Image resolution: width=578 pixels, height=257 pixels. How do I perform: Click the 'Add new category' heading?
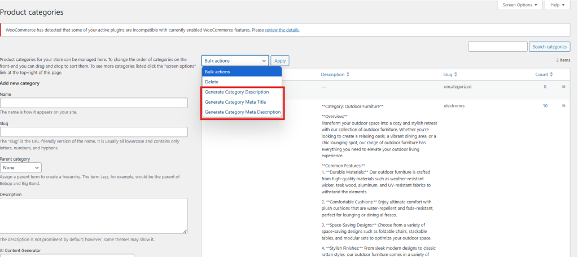pyautogui.click(x=20, y=83)
